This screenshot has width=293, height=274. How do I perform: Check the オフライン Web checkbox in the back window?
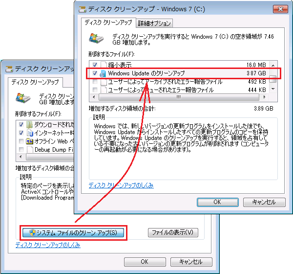tap(21, 141)
